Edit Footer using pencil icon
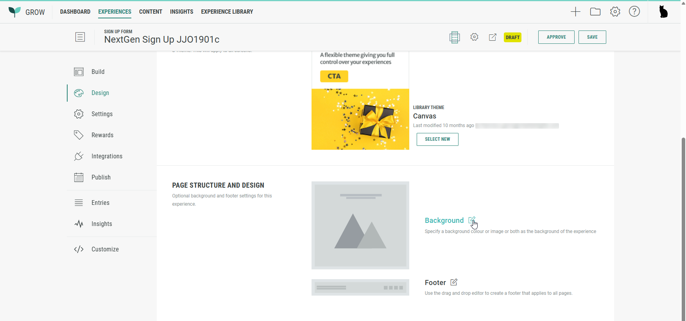686x321 pixels. (x=454, y=282)
